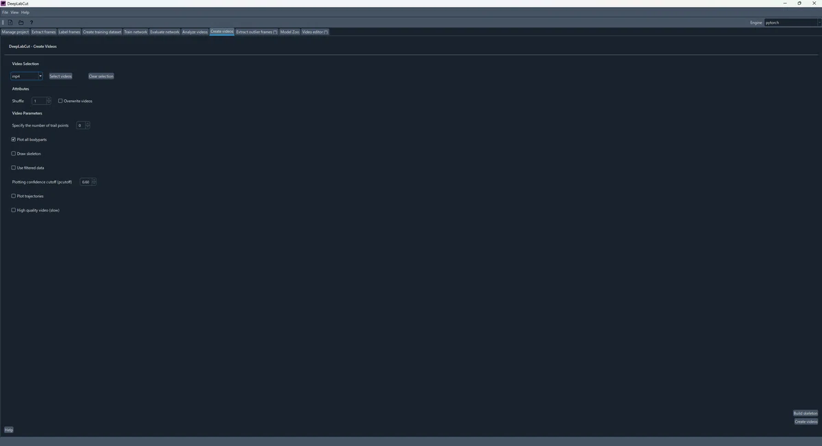The image size is (822, 446).
Task: Check Use filtered data
Action: (14, 168)
